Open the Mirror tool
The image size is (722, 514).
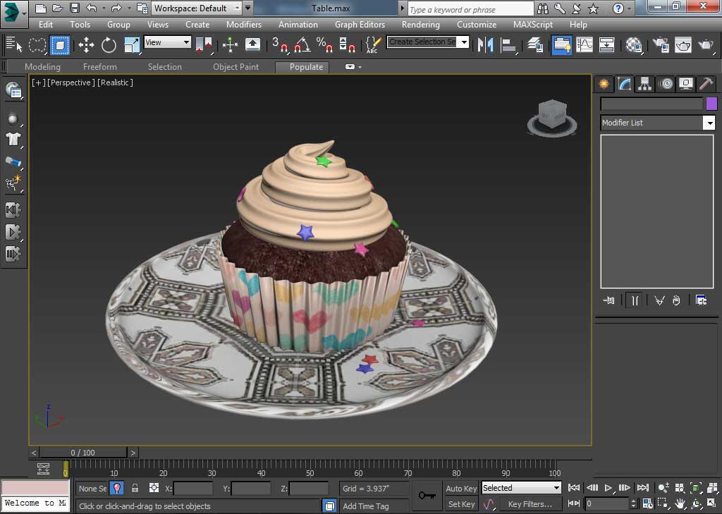(485, 45)
